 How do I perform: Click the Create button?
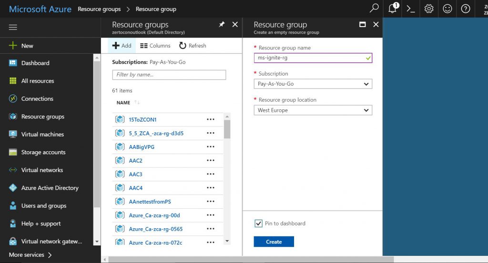(274, 242)
